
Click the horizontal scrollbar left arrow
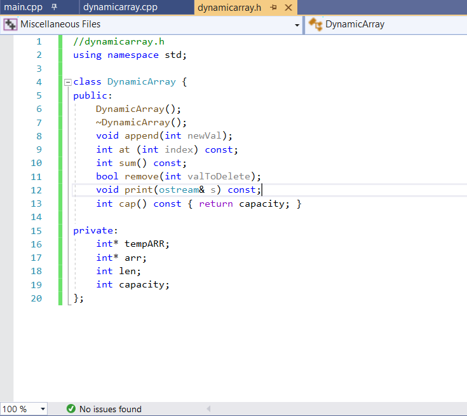(x=208, y=408)
